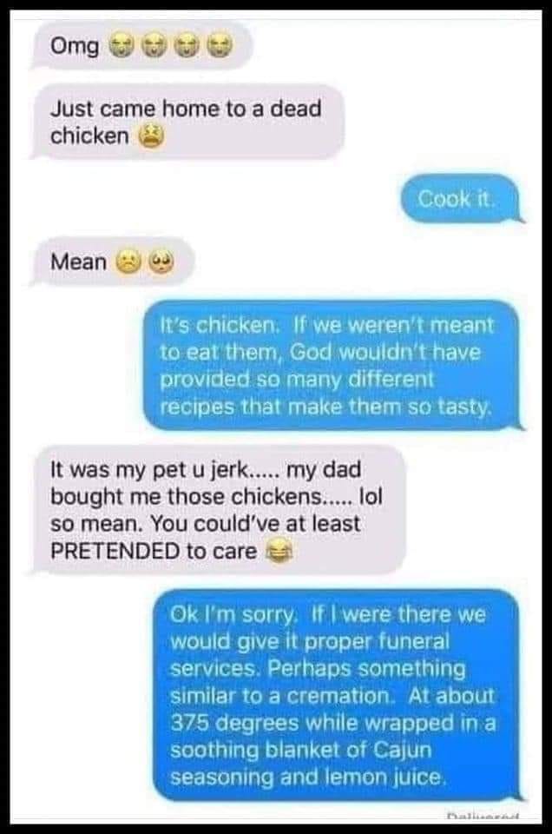Tap the word PRETENDED in gray bubble

(115, 551)
